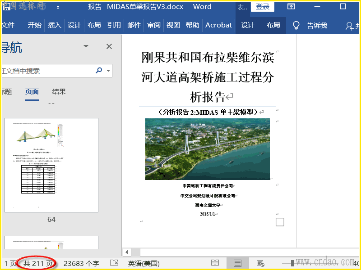361x270 pixels.
Task: Select Print Layout view icon
Action: (x=238, y=263)
